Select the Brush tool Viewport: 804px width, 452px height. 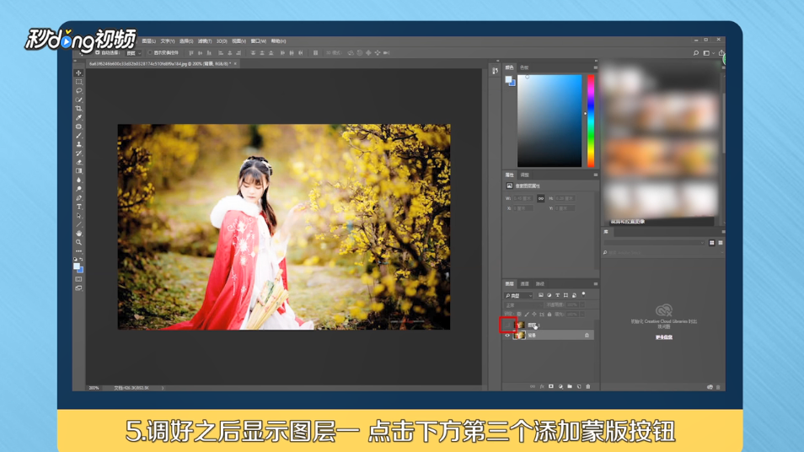[79, 136]
